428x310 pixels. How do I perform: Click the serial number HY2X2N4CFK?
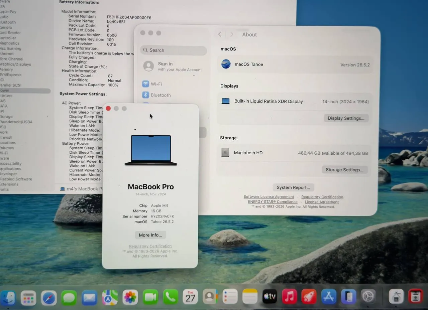[162, 216]
